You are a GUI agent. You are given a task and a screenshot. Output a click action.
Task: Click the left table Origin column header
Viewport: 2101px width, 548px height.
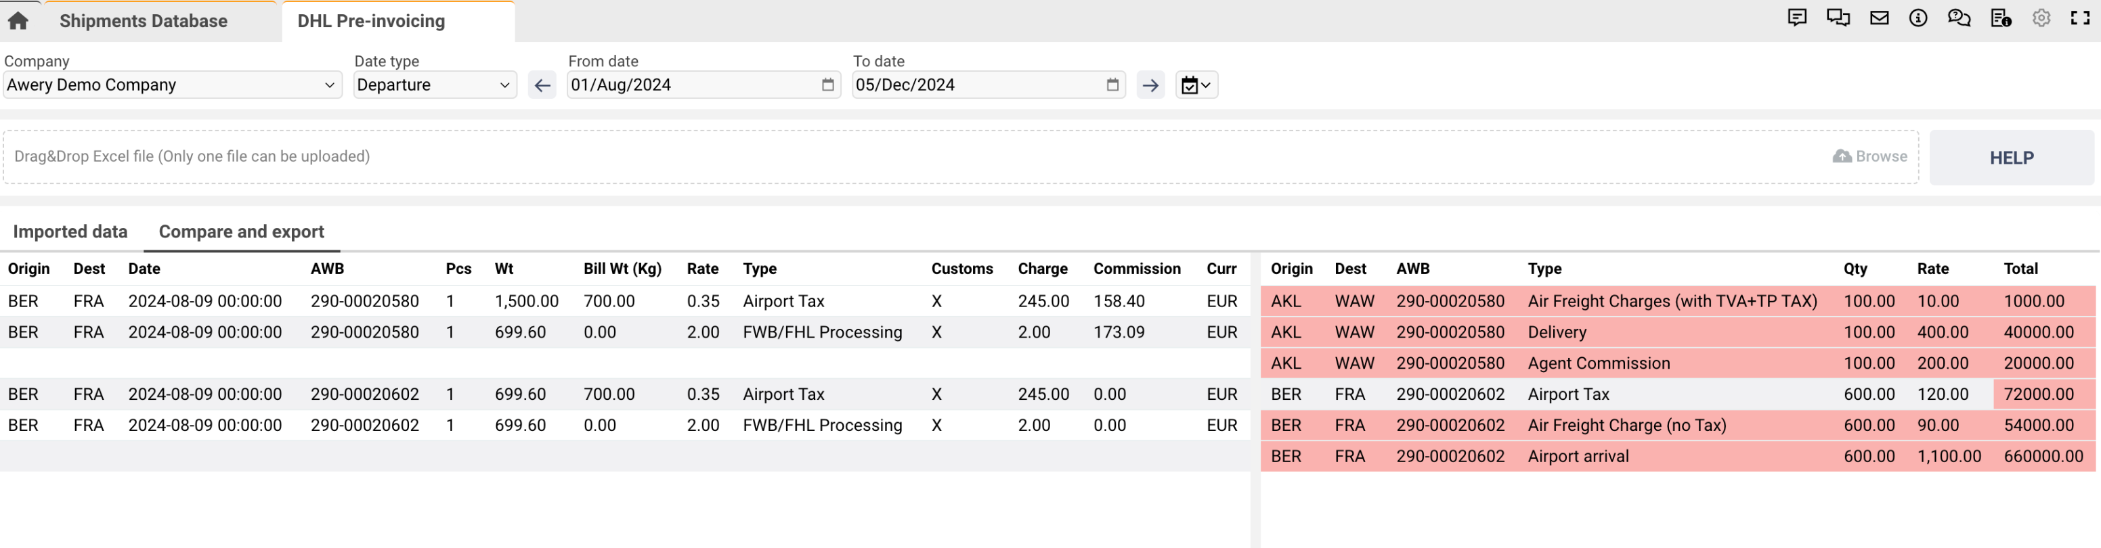(x=28, y=269)
